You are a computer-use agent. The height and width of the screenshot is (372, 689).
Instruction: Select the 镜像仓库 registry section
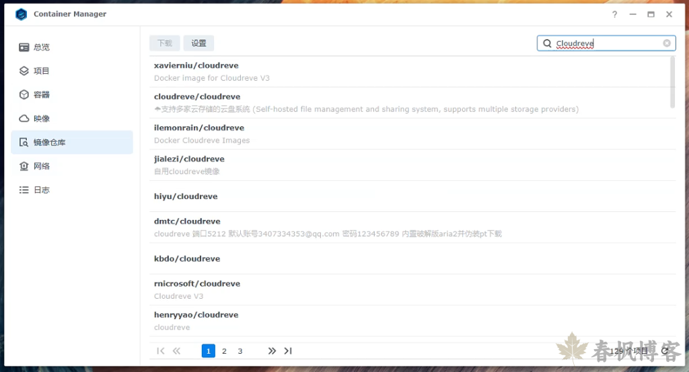coord(72,143)
